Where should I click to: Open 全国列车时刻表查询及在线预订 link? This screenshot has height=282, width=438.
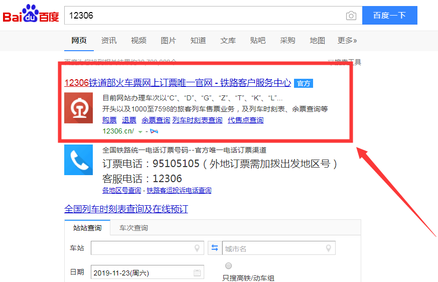click(x=126, y=209)
